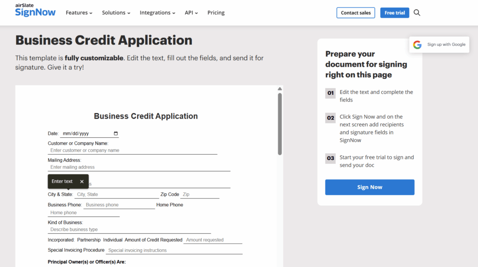Focus the mailing address field
478x267 pixels.
[139, 167]
